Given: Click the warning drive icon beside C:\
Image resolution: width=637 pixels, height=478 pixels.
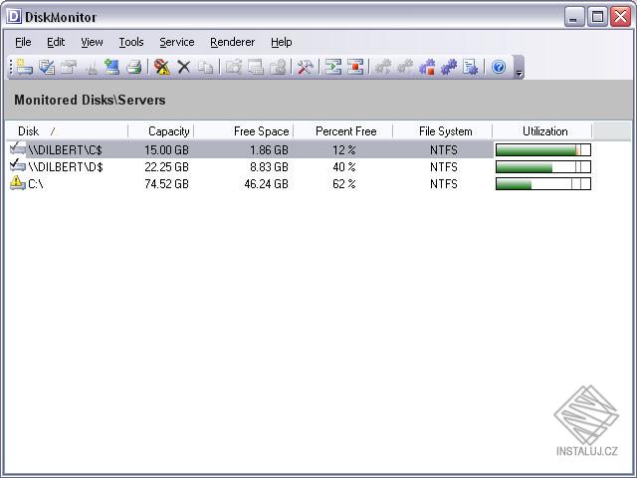Looking at the screenshot, I should (x=17, y=183).
